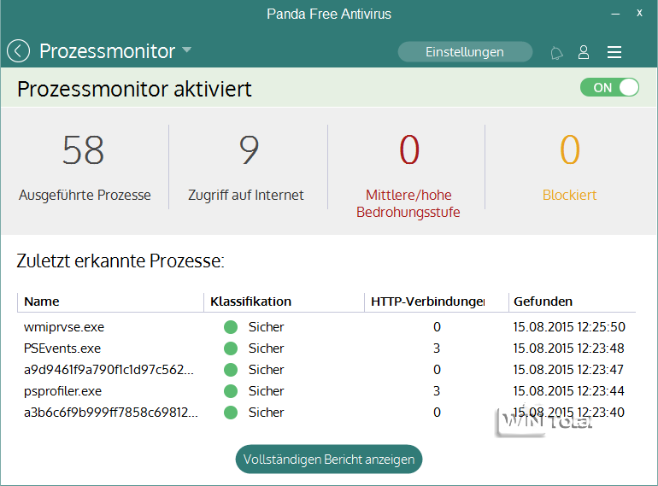Open the notifications bell

coord(557,53)
